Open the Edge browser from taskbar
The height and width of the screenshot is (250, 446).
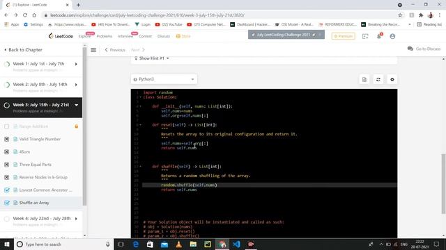pyautogui.click(x=136, y=244)
